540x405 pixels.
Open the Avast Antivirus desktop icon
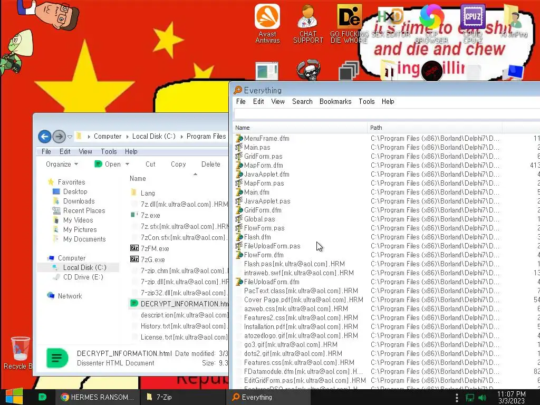coord(267,23)
